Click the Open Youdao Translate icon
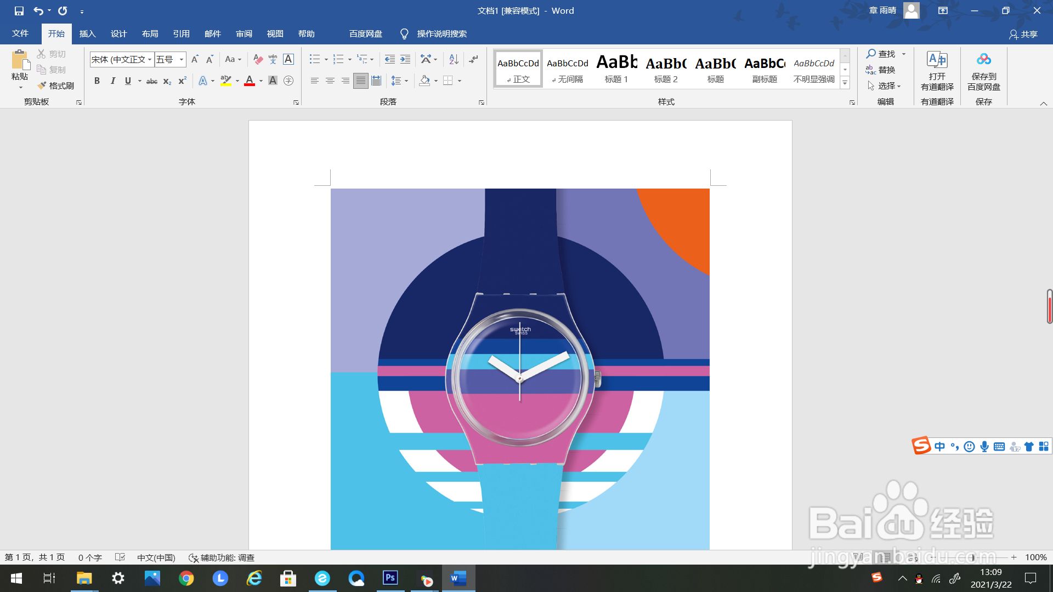 coord(937,59)
